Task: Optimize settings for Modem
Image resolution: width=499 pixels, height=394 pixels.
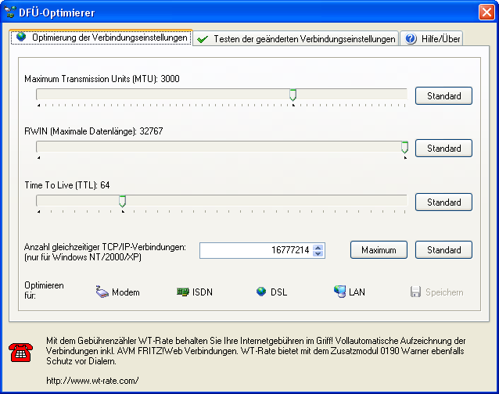Action: 118,292
